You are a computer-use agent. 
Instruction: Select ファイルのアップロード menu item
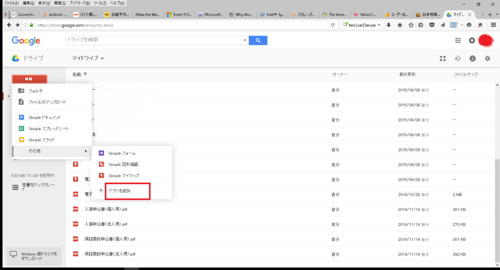tap(52, 102)
